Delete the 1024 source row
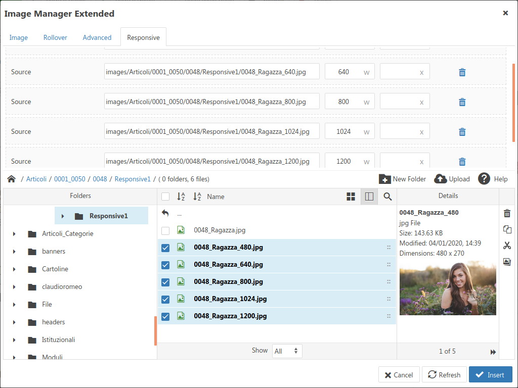Screen dimensions: 518x388 point(462,132)
